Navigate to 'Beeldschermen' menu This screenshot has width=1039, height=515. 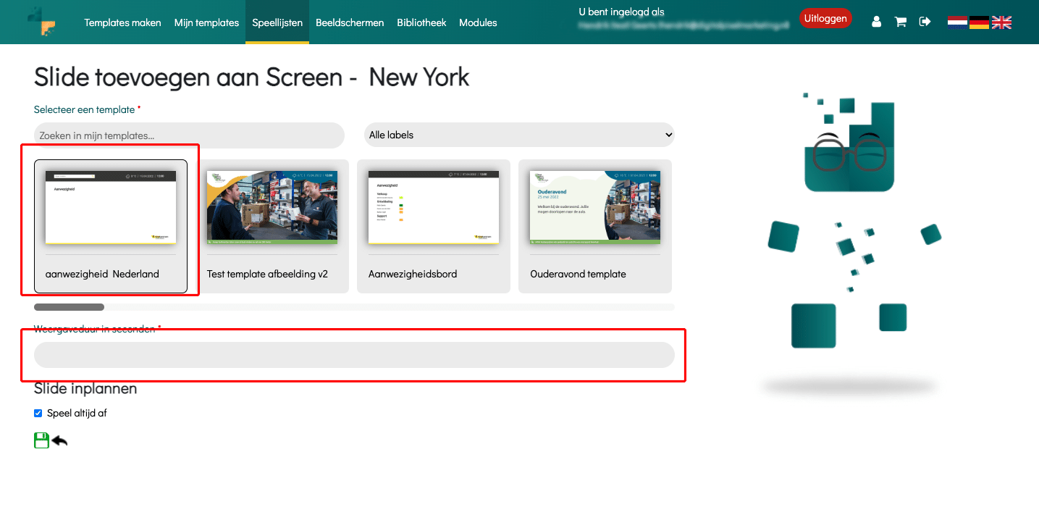[x=350, y=22]
